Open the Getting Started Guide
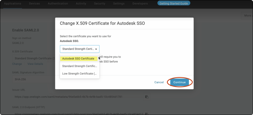Image resolution: width=253 pixels, height=115 pixels. coord(174,4)
